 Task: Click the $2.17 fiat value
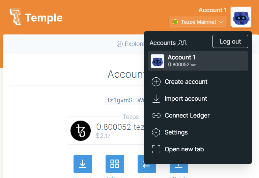(103, 136)
